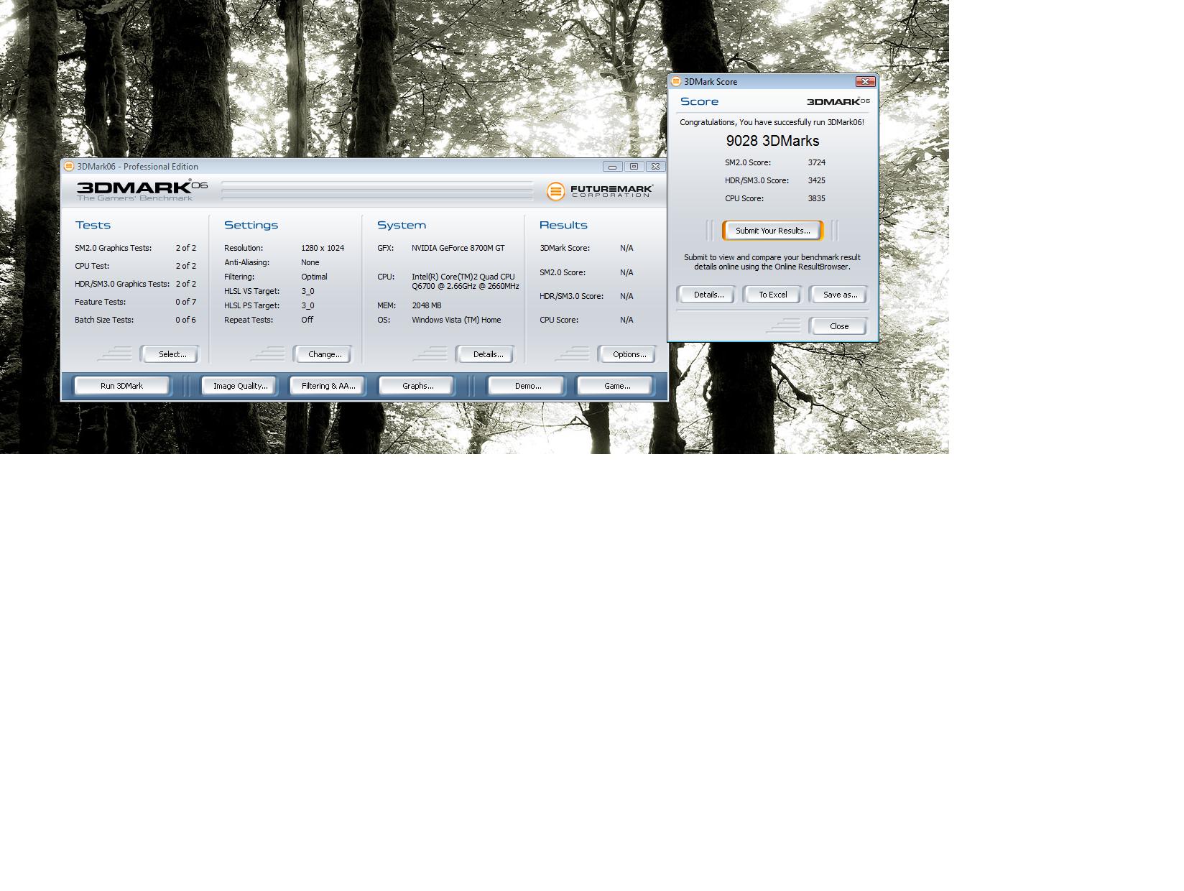Click the 3DMark06 window title bar icon
Viewport: 1184px width, 891px height.
point(69,166)
